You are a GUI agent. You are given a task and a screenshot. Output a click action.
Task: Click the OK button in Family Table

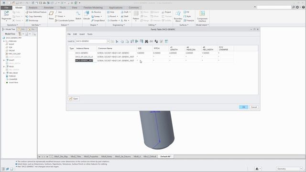click(x=243, y=107)
